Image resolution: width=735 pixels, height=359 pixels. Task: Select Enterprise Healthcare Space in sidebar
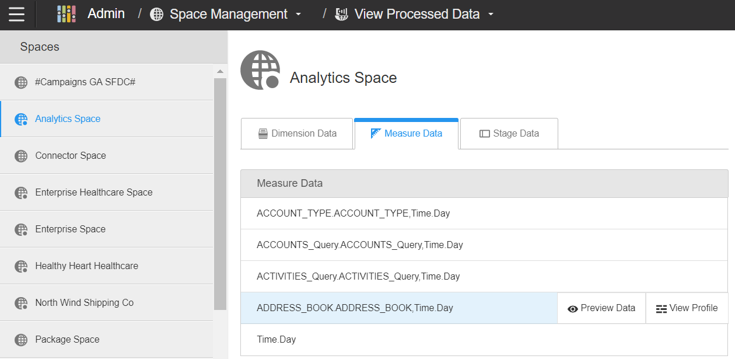[93, 193]
